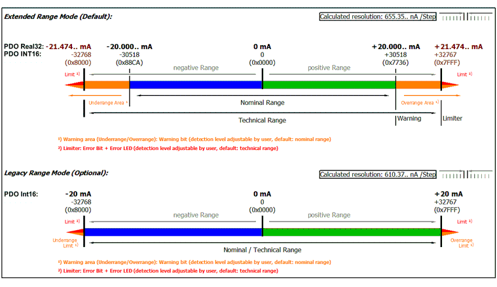
Task: Click the '-20 mA' value
Action: pyautogui.click(x=78, y=194)
